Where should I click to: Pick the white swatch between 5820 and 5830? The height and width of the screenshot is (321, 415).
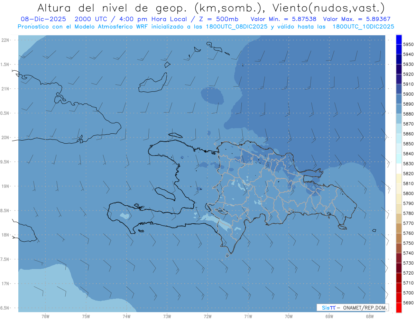click(399, 169)
